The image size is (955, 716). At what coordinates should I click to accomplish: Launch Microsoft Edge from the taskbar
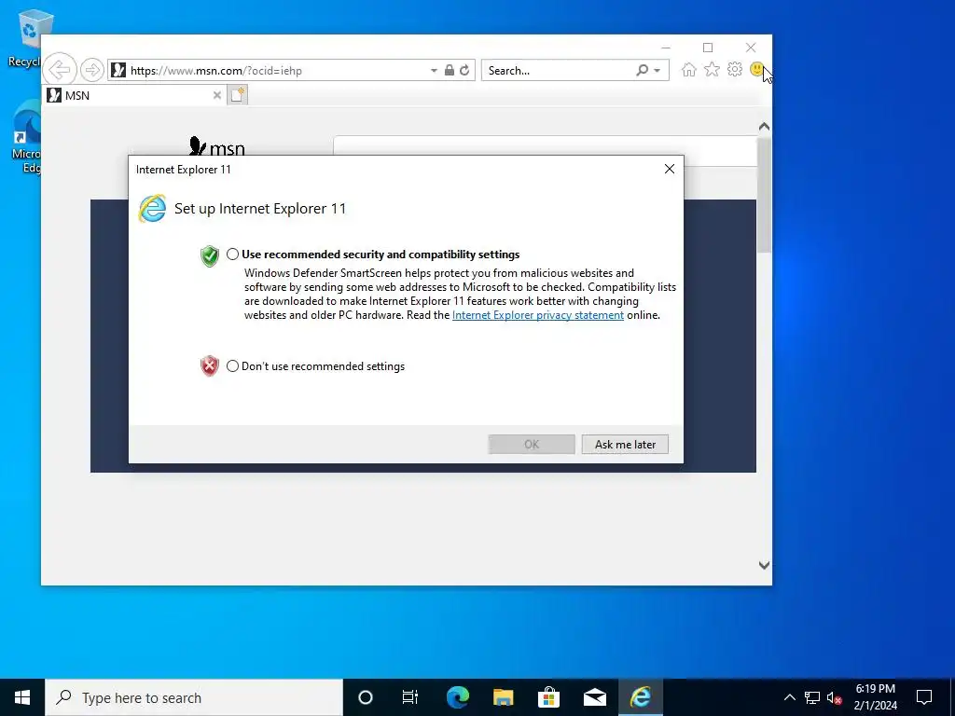pyautogui.click(x=457, y=697)
